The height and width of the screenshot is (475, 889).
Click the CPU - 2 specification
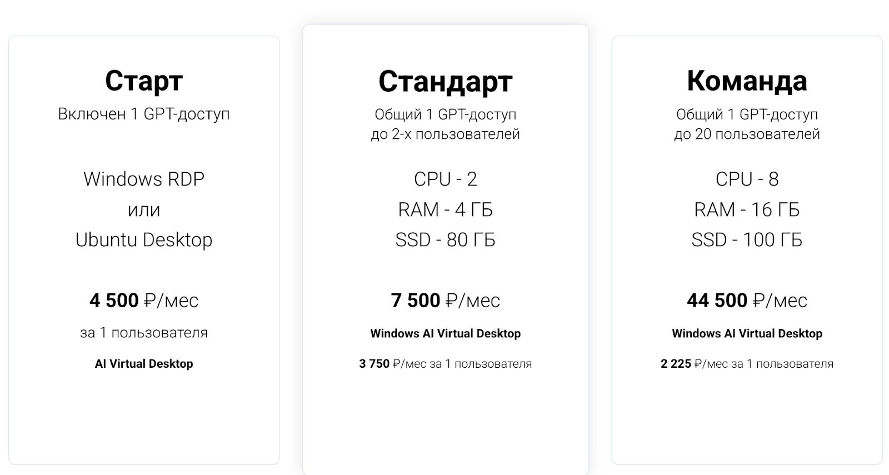[x=445, y=179]
